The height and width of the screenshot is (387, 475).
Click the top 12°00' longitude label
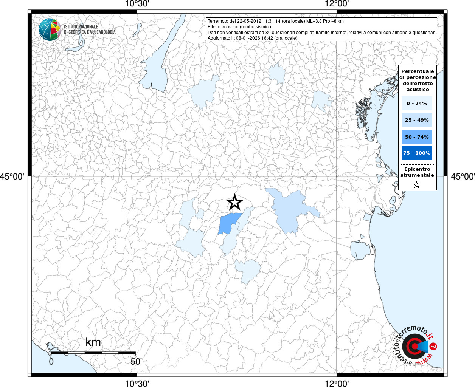[x=337, y=4]
